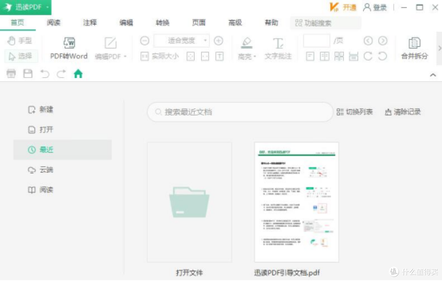Fit page icon next to 实际大小
Image resolution: width=442 pixels, height=281 pixels.
pos(191,56)
